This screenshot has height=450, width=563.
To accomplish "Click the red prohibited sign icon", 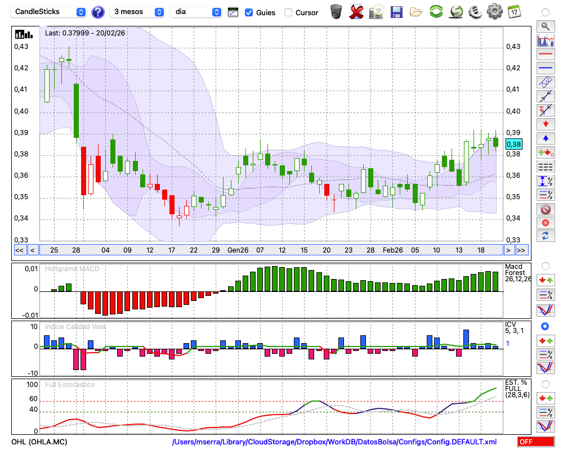I will coord(545,209).
